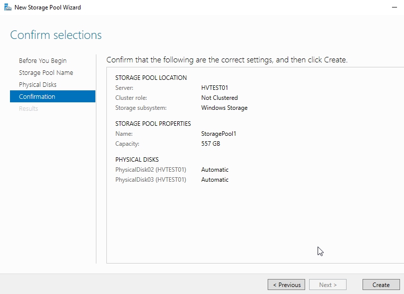Click the Automatic allocation label for PhysicalDisk02
This screenshot has height=294, width=404.
215,169
